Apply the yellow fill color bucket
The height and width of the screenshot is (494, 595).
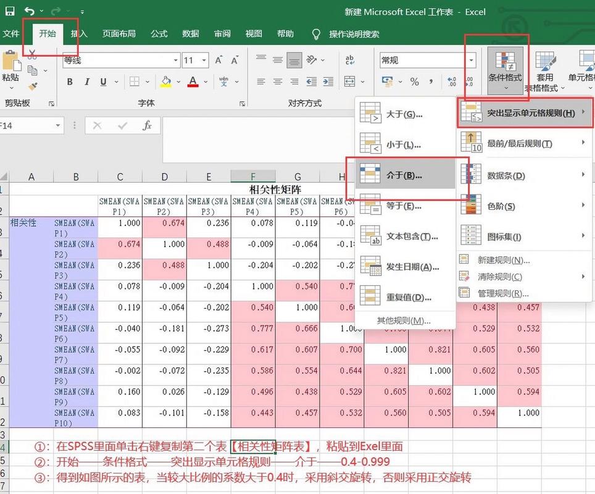[166, 82]
